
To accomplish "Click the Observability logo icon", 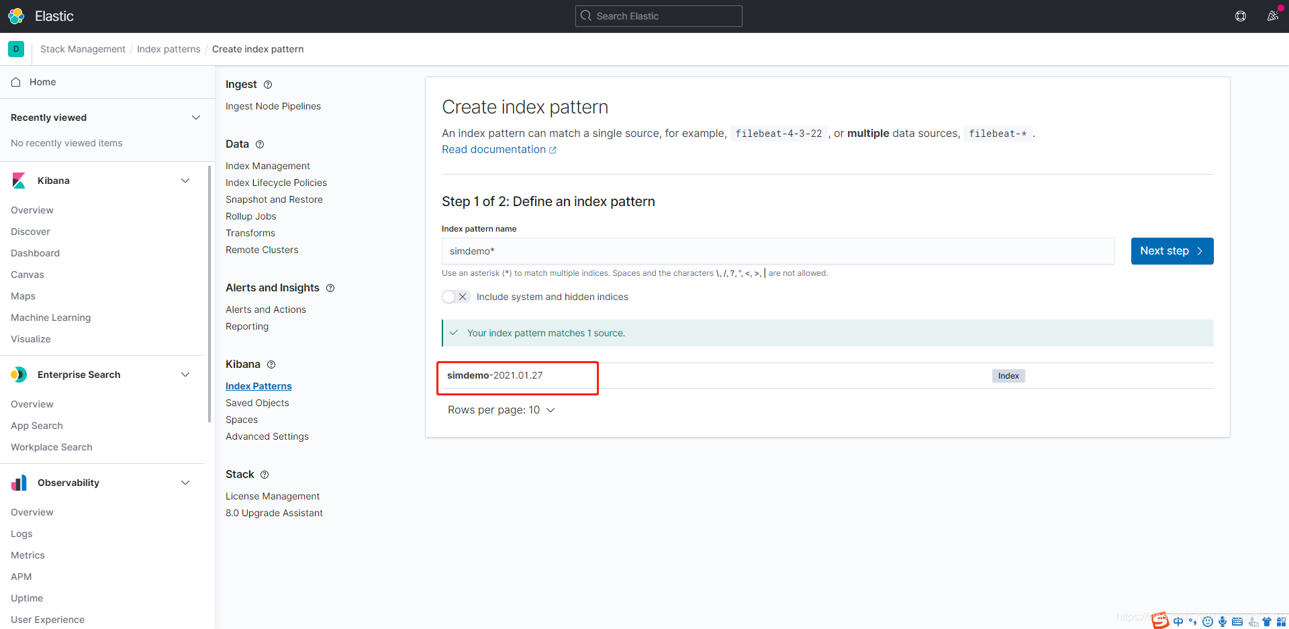I will click(19, 483).
